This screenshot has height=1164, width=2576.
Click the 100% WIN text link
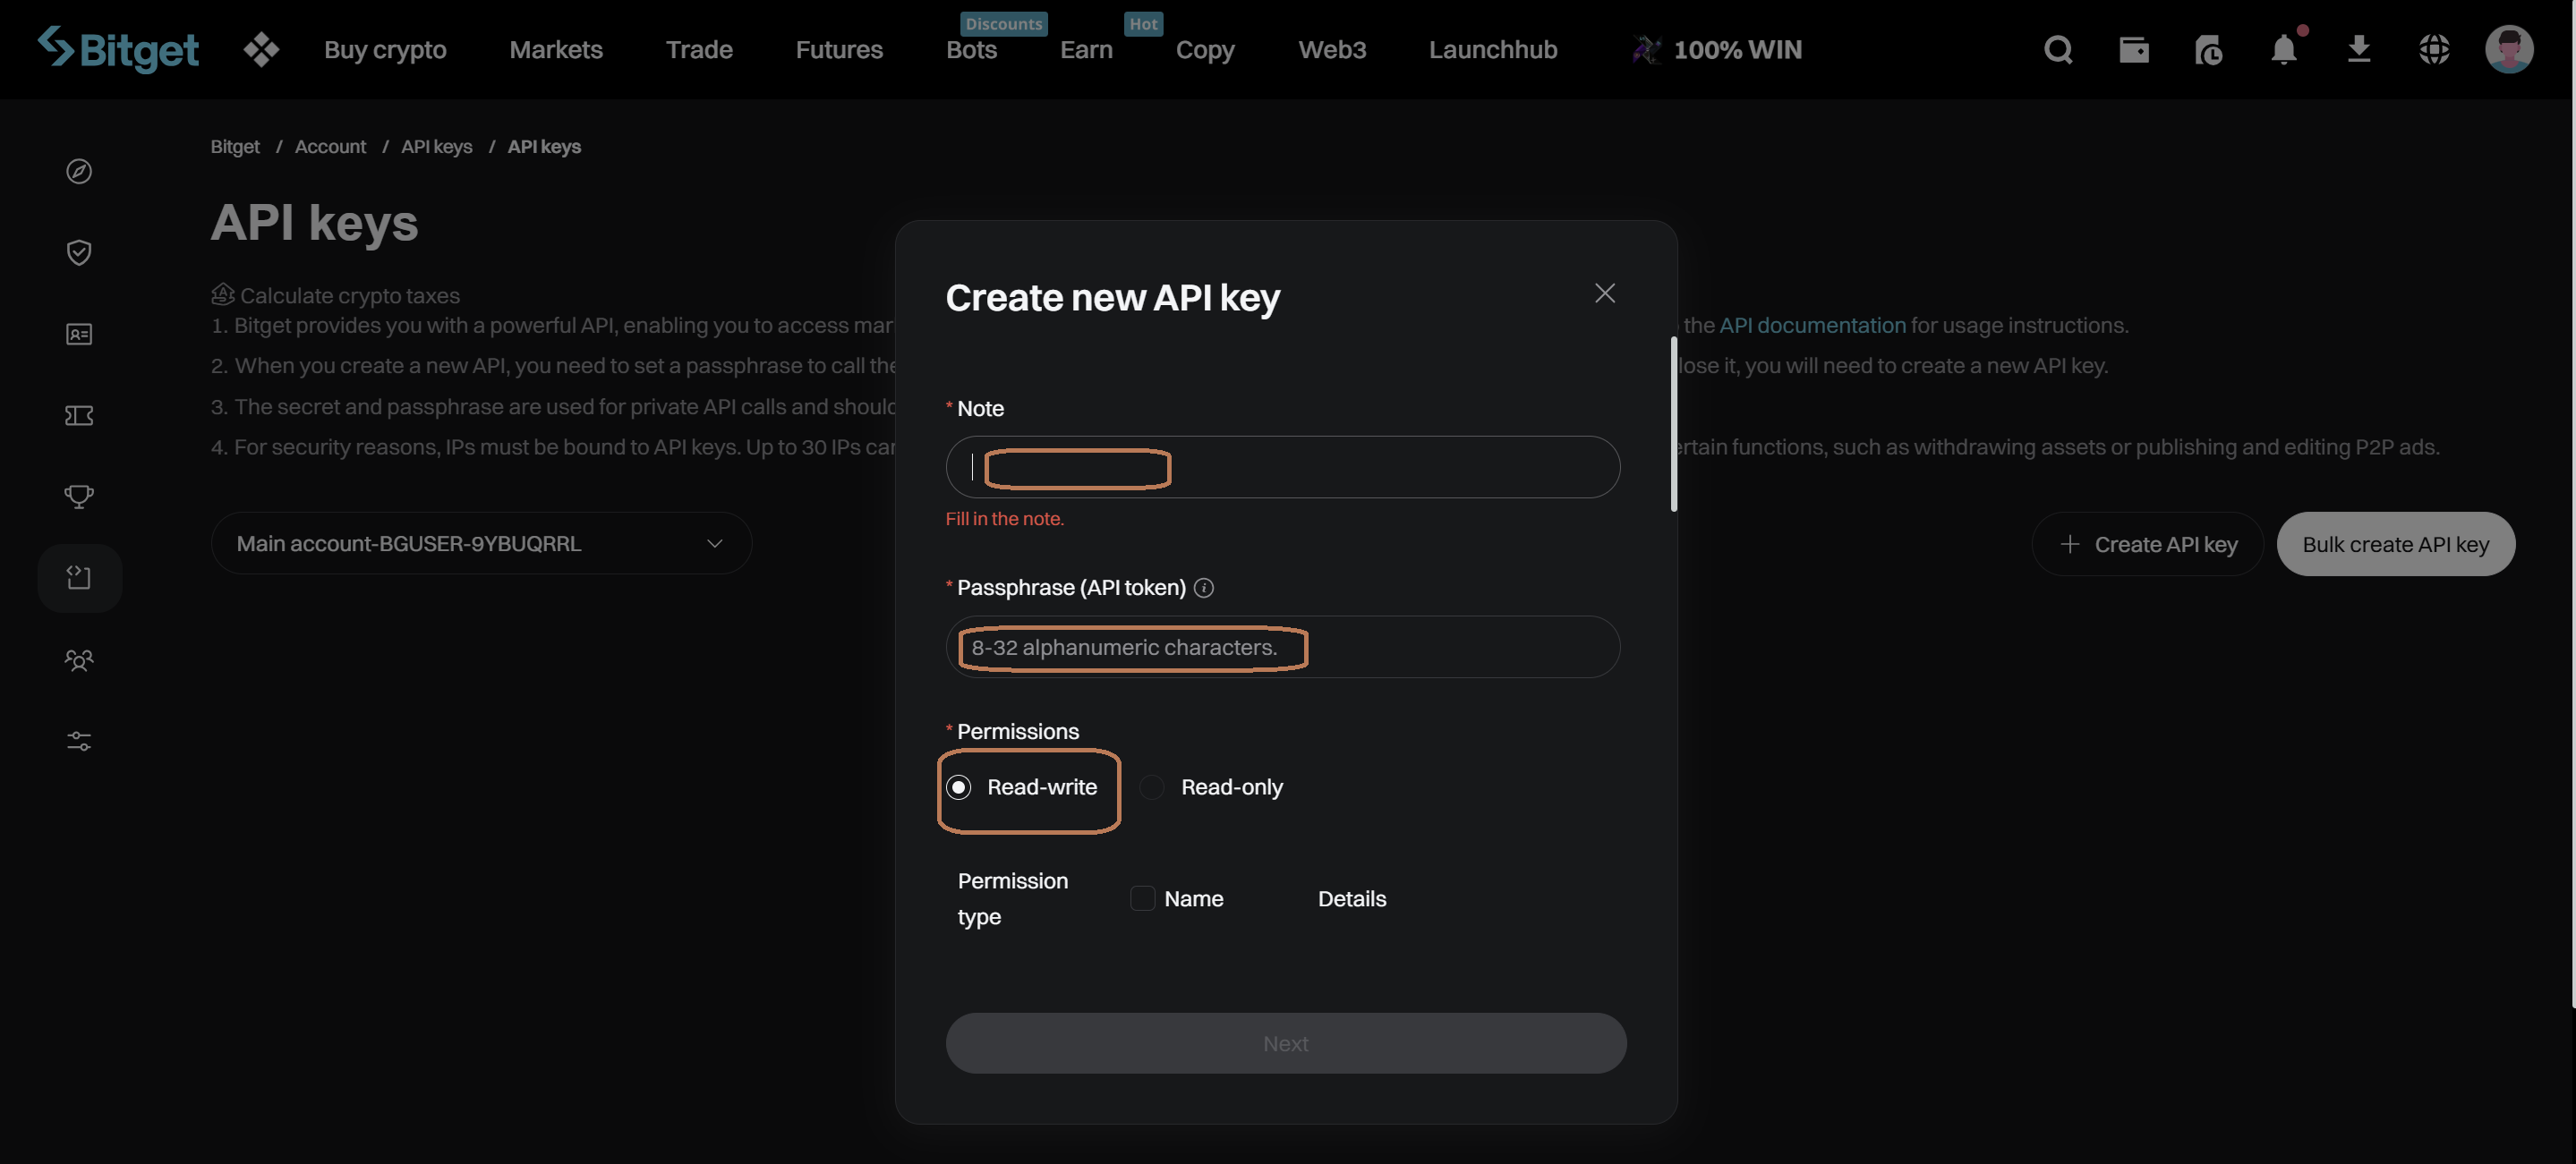point(1738,49)
